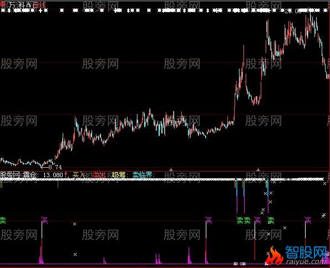Click the 需仓 13.080 value label
Image resolution: width=330 pixels, height=268 pixels.
pos(43,174)
